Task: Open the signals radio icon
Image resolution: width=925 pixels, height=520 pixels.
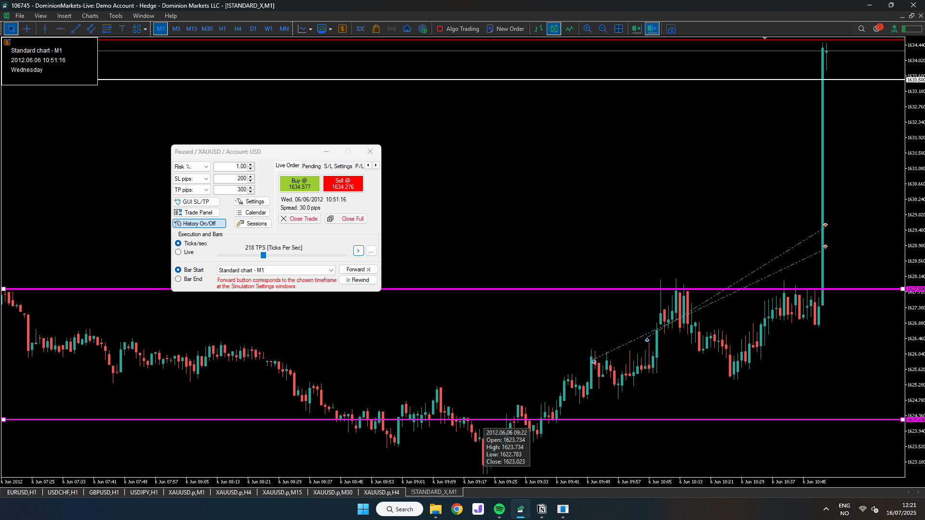Action: click(x=391, y=29)
